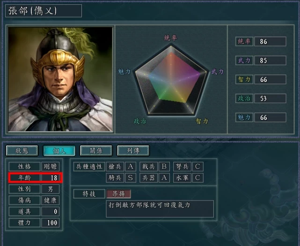Select the 昂揚 skill badge
Screen dimensions: 300x246
(118, 194)
